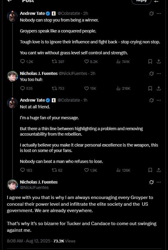This screenshot has height=250, width=168.
Task: Bookmark Andrew Tate's first post
Action: tap(150, 62)
